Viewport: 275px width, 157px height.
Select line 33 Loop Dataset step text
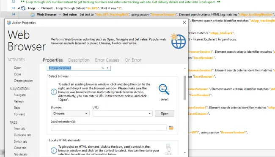(75, 8)
